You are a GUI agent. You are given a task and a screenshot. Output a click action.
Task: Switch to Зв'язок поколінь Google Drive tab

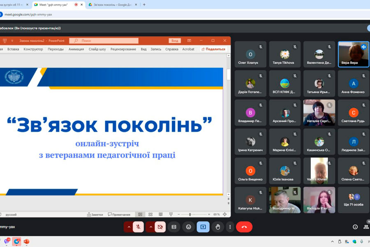[113, 5]
